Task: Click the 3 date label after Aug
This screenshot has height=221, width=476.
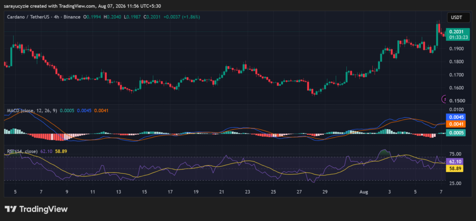Action: tap(390, 192)
